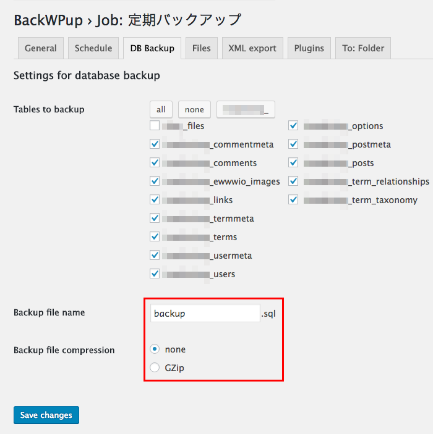Click the '.sql' extension text

[x=268, y=314]
